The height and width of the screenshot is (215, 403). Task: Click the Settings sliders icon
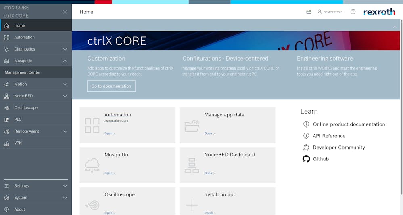[x=7, y=186]
